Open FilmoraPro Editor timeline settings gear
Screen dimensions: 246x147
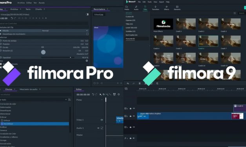(x=119, y=95)
